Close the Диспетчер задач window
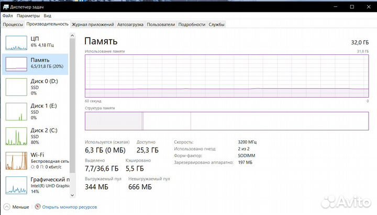The width and height of the screenshot is (377, 215). tap(369, 7)
